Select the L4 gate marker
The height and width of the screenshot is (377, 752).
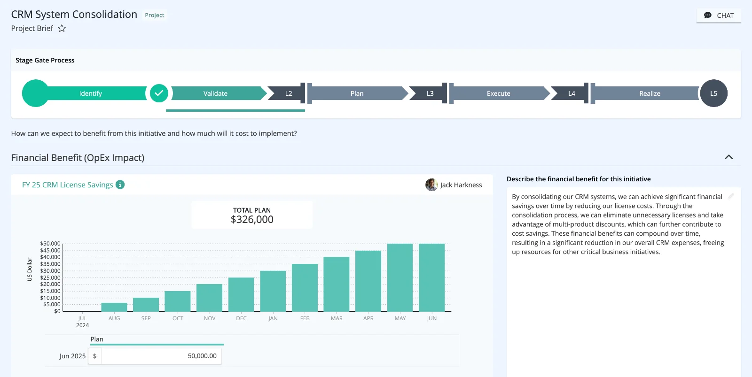click(x=571, y=93)
